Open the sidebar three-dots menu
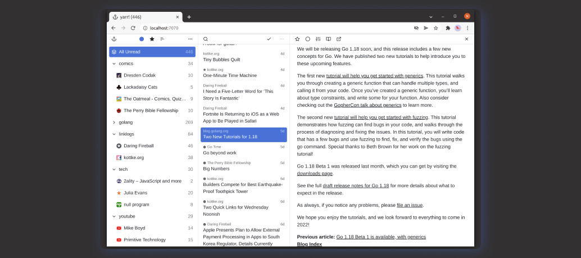The image size is (581, 258). pyautogui.click(x=190, y=39)
